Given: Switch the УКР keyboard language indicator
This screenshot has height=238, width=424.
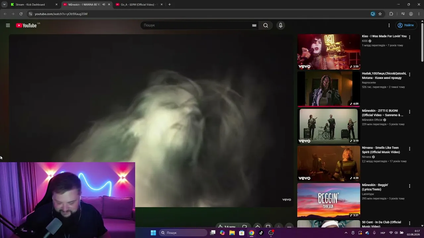Looking at the screenshot, I should [x=383, y=233].
